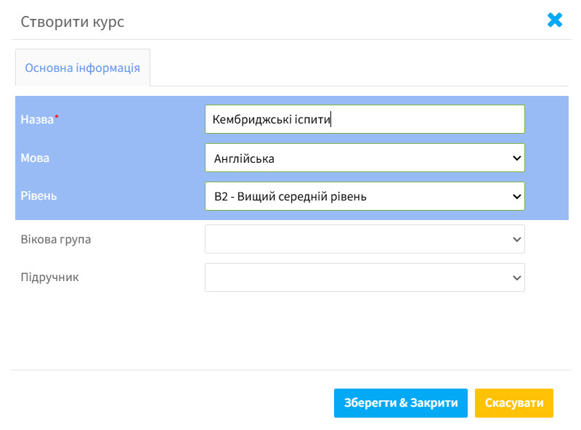Viewport: 581px width, 430px height.
Task: Open the Мова dropdown showing Англійська
Action: coord(365,158)
